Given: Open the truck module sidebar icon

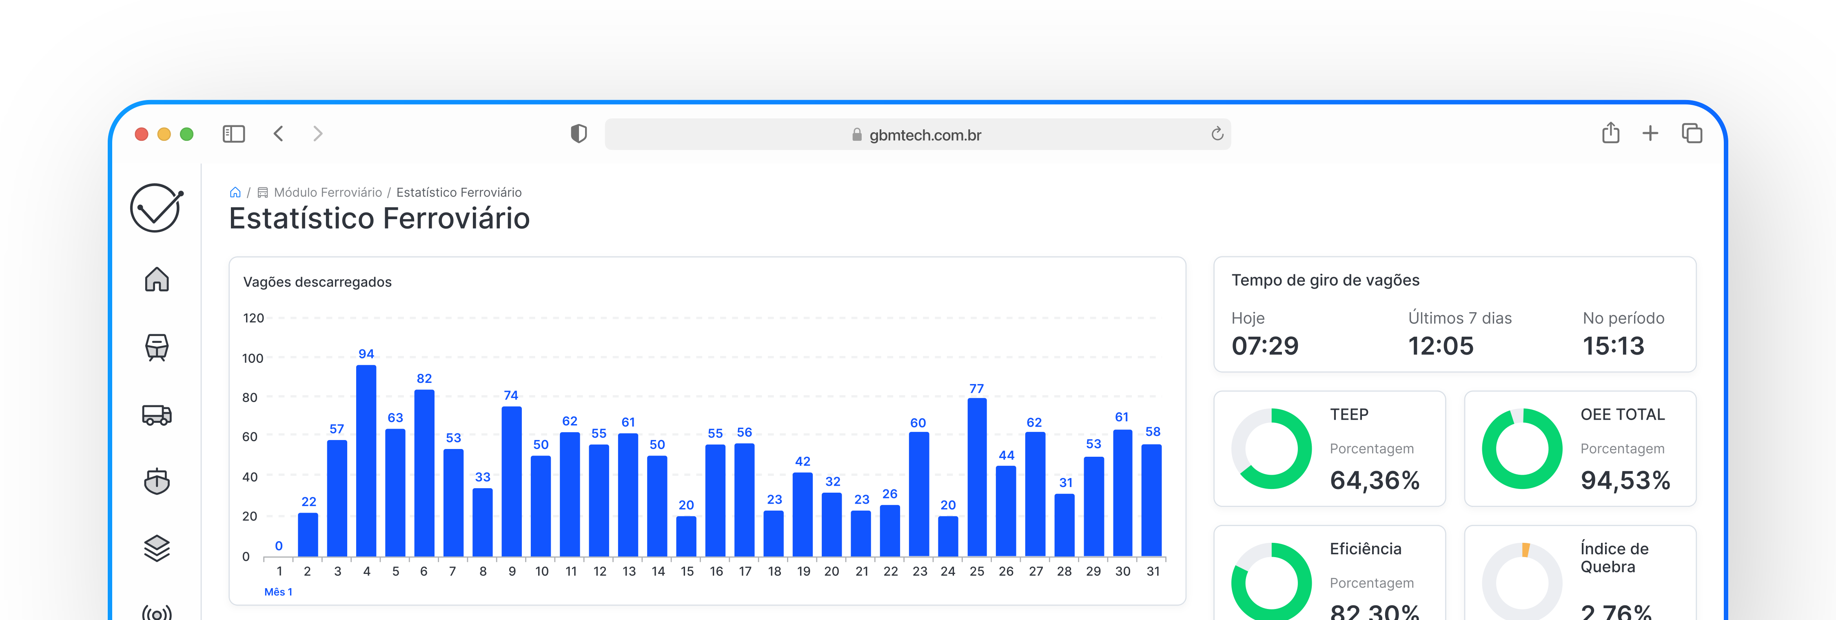Looking at the screenshot, I should [157, 415].
